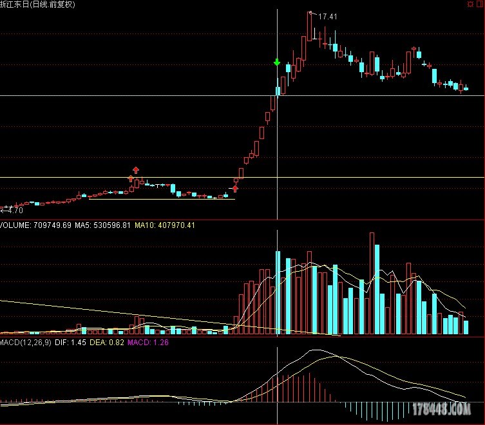Select the shorter red up-arrow beside it

pos(131,178)
